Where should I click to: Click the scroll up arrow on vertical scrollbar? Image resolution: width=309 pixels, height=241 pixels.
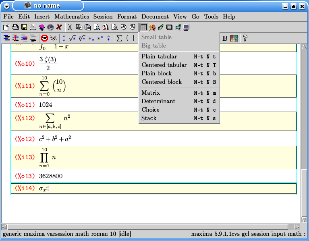(304, 47)
